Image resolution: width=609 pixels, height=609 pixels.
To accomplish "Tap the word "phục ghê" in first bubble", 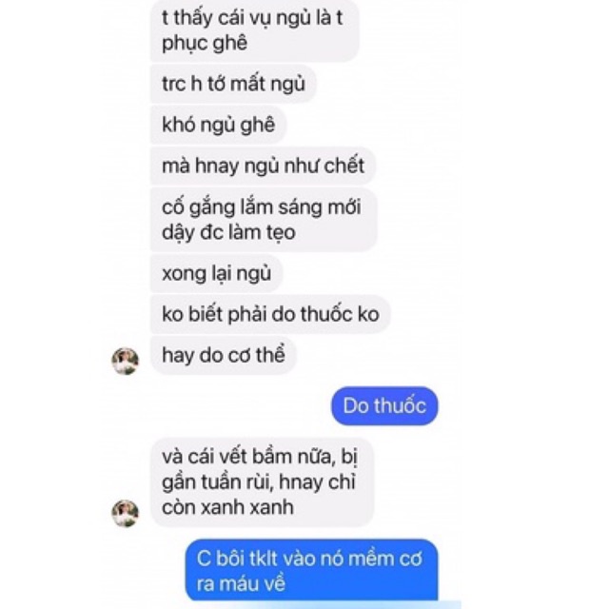I will coord(205,43).
